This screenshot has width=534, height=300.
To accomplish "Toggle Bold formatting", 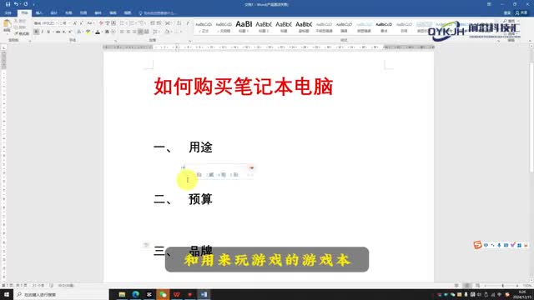I will 37,32.
